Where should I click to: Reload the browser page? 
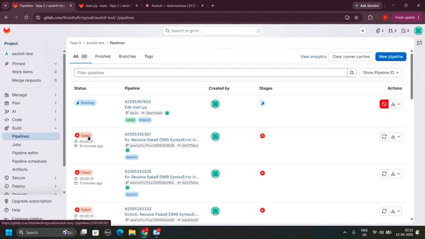click(26, 17)
